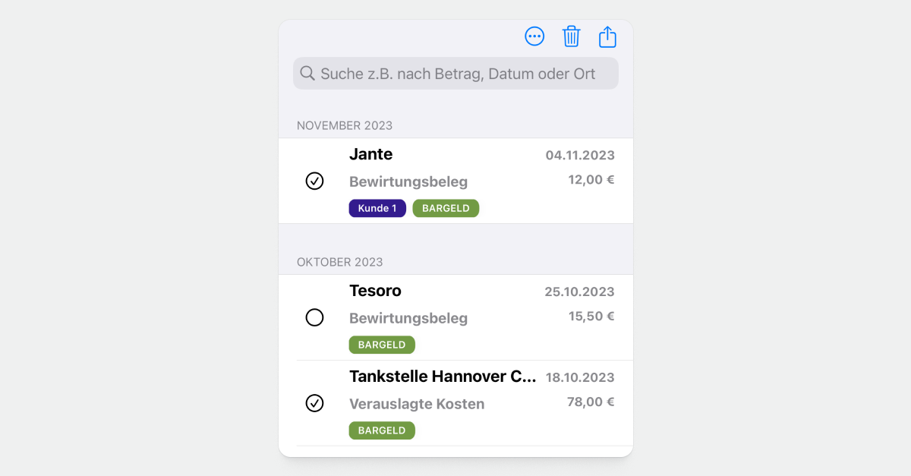
Task: Deselect the Jante receipt checkmark
Action: pos(314,181)
